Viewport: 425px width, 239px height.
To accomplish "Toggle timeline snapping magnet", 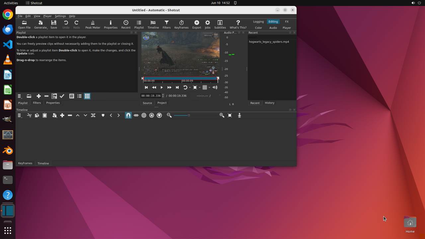I will (x=128, y=115).
